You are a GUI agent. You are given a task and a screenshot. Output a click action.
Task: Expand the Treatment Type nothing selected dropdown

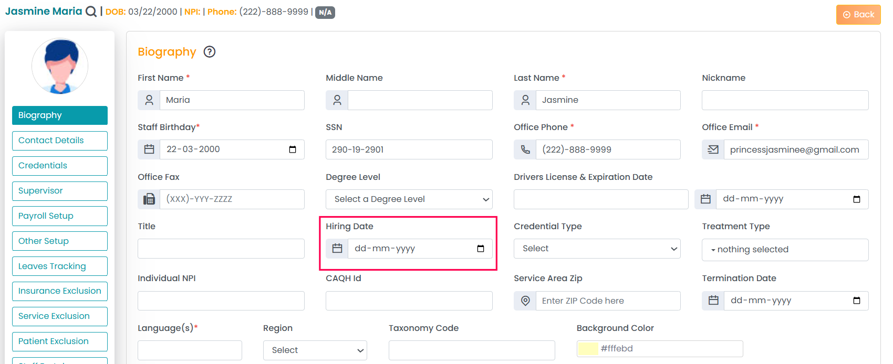(785, 250)
